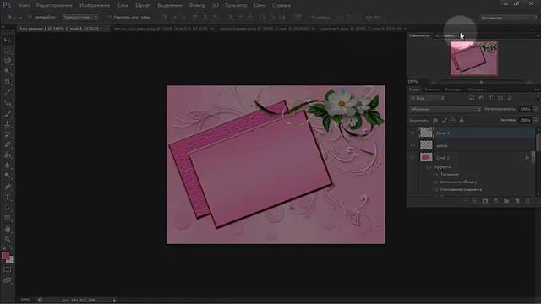Open the Auto-Select group/layer dropdown
This screenshot has width=541, height=304.
80,17
